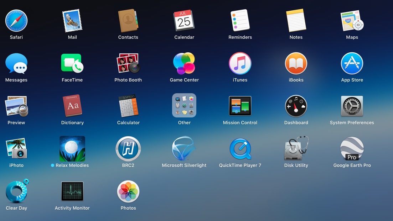
Task: Open the Clear Day weather icon
Action: tap(17, 191)
